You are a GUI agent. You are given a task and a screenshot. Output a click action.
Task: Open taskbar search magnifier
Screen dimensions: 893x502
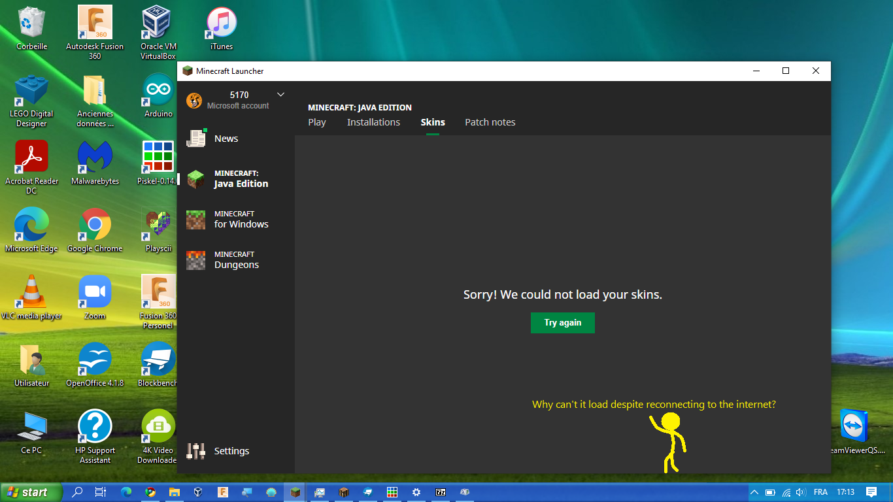tap(77, 492)
